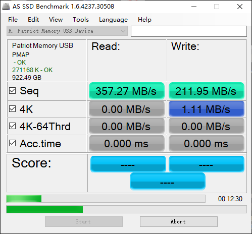Open the Tools menu
252x234 pixels.
(x=81, y=20)
